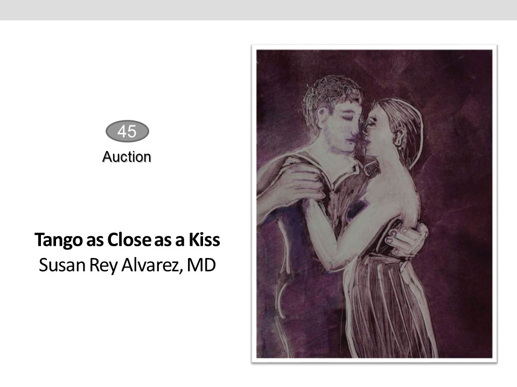This screenshot has height=387, width=517.
Task: Click the gray header bar at the top
Action: [x=258, y=10]
